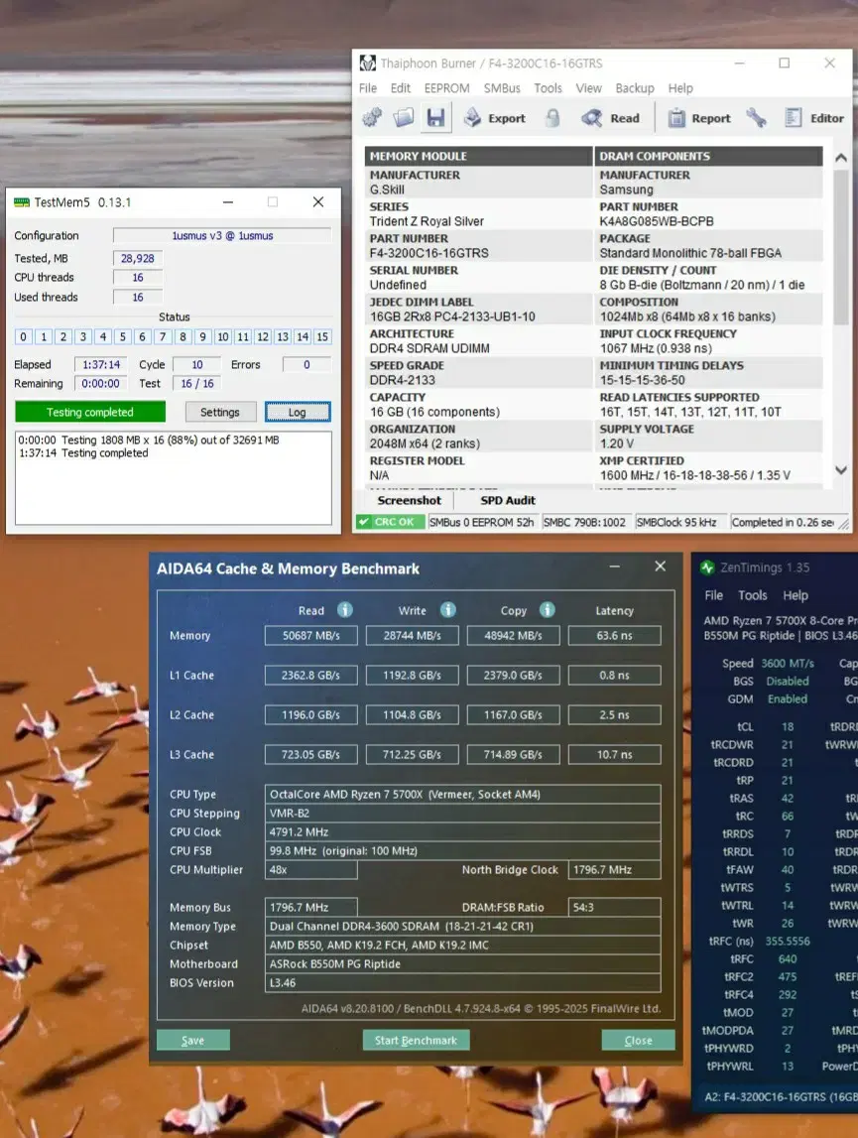The width and height of the screenshot is (858, 1138).
Task: Click the scroll-up arrow in Thaiphoon Burner
Action: 841,158
